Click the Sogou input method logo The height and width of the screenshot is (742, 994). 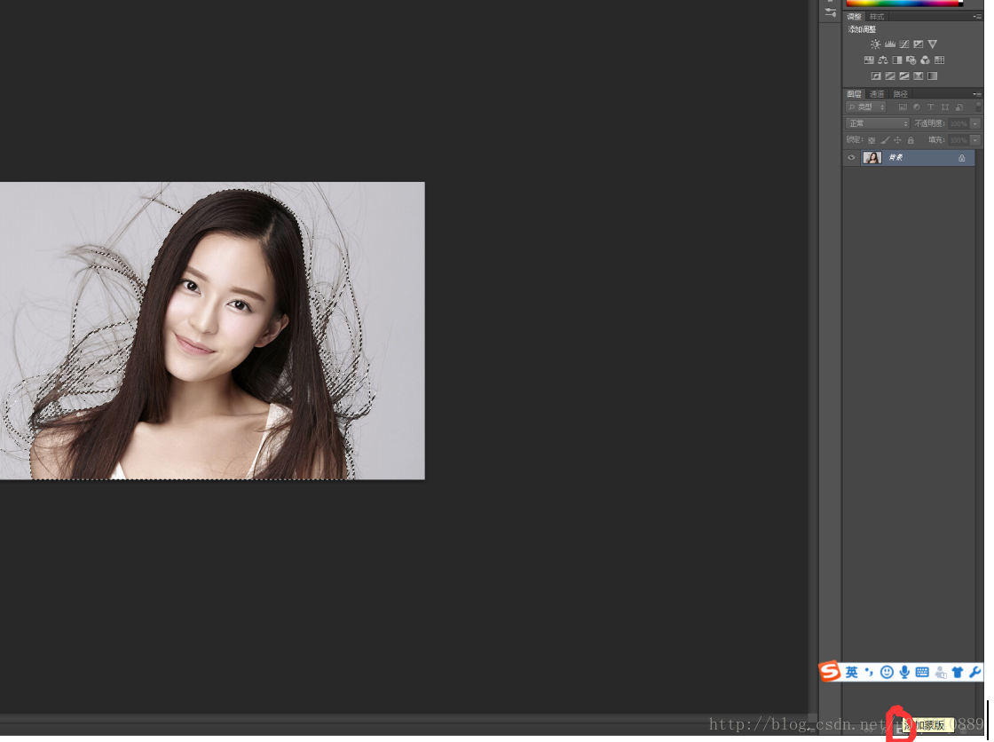point(830,671)
